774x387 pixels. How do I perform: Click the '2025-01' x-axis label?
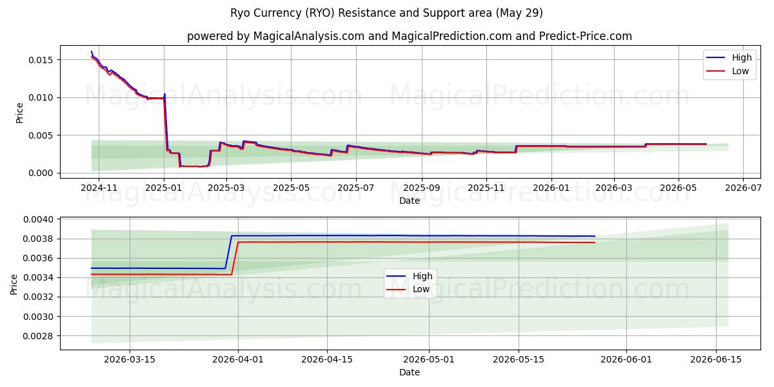point(164,188)
